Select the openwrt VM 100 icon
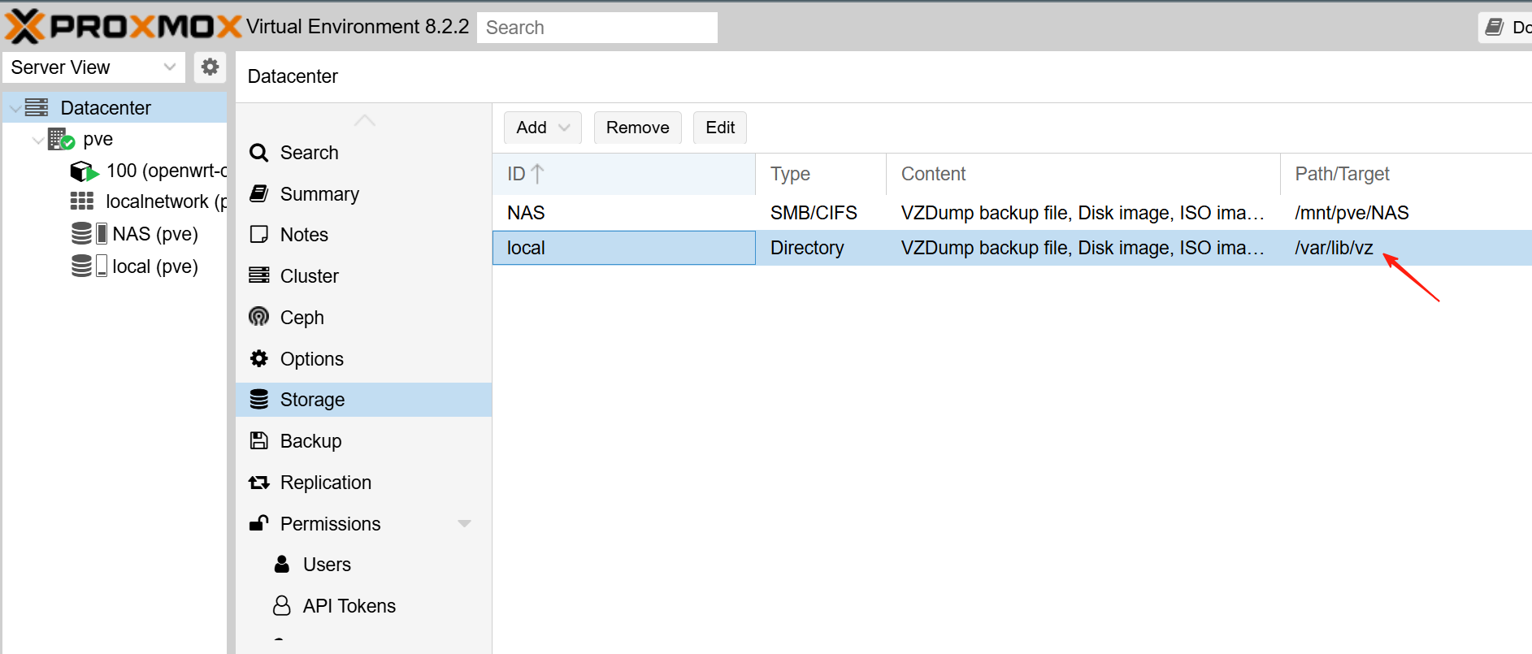 [84, 171]
